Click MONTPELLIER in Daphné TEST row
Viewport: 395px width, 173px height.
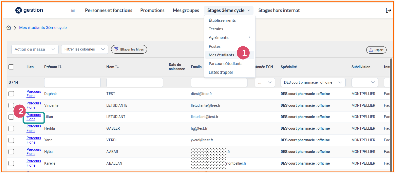click(363, 94)
